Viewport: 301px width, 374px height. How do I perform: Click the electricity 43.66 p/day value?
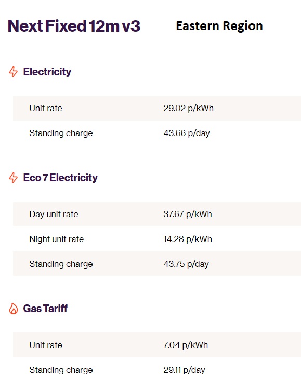(187, 133)
